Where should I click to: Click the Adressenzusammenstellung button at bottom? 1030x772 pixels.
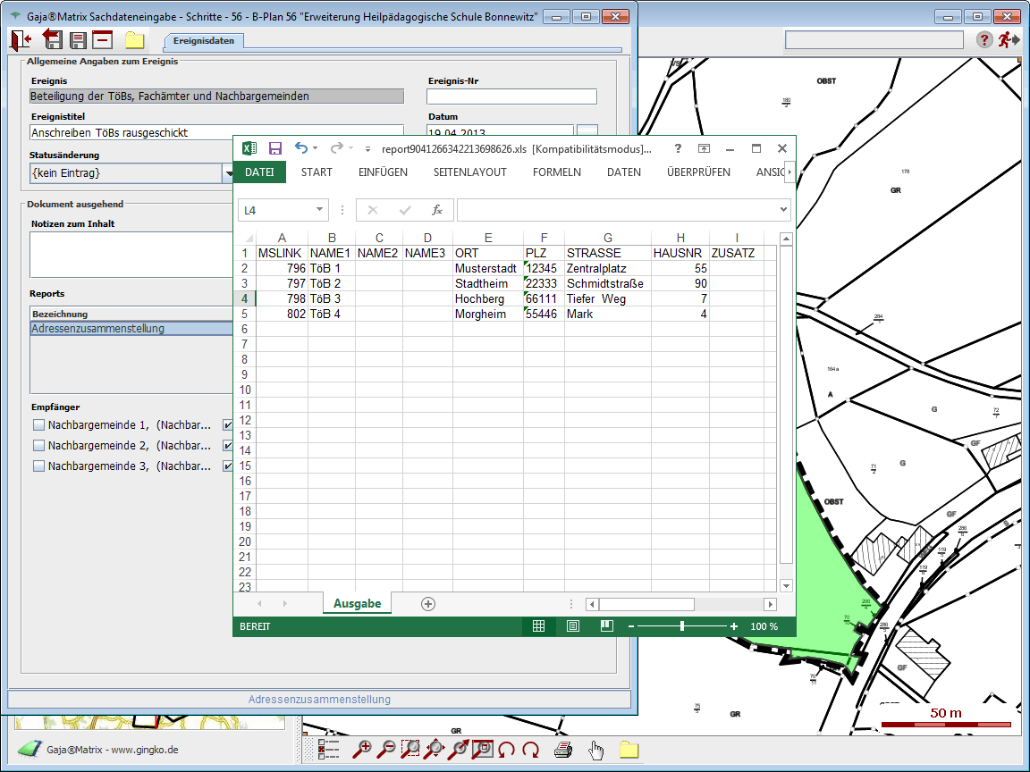[x=319, y=700]
